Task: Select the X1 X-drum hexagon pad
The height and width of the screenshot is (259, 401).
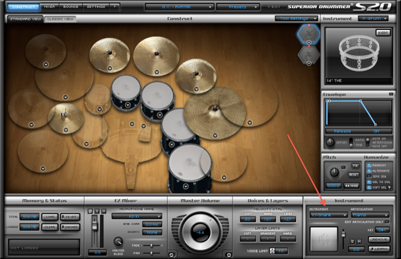Action: coord(309,34)
